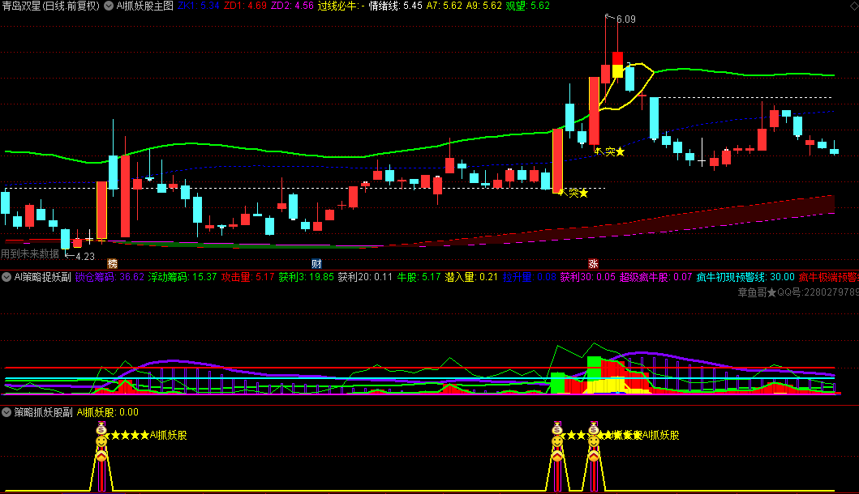This screenshot has width=859, height=494.
Task: Click the AI抓妖股: 0.00 value label
Action: pos(107,412)
